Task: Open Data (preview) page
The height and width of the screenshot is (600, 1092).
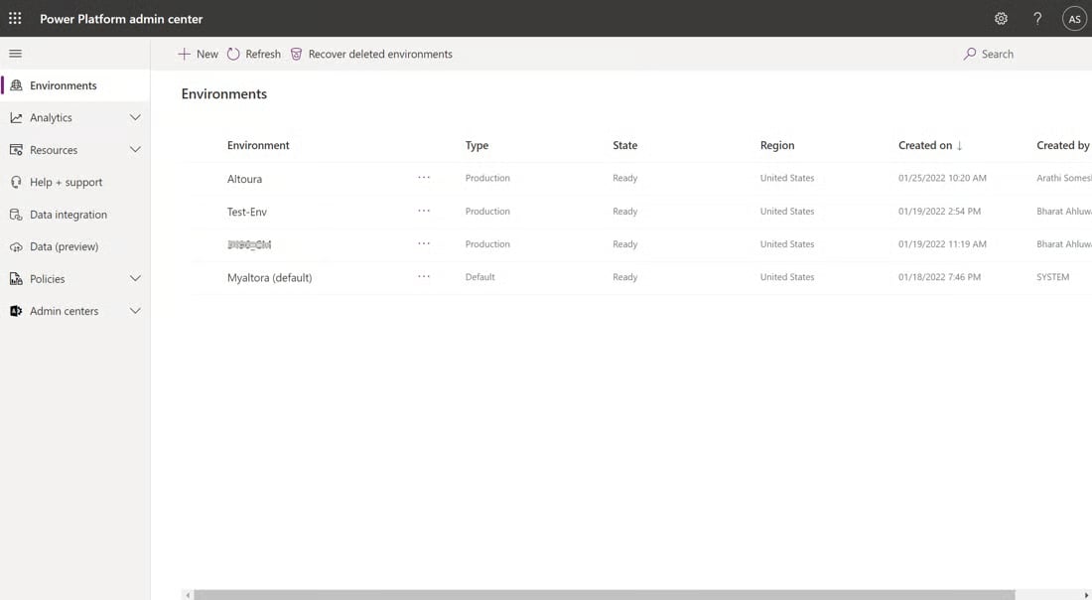Action: click(x=74, y=246)
